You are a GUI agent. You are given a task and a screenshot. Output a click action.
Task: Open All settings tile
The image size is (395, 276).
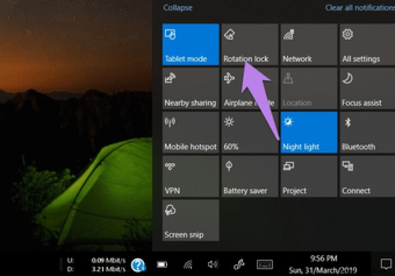[368, 44]
